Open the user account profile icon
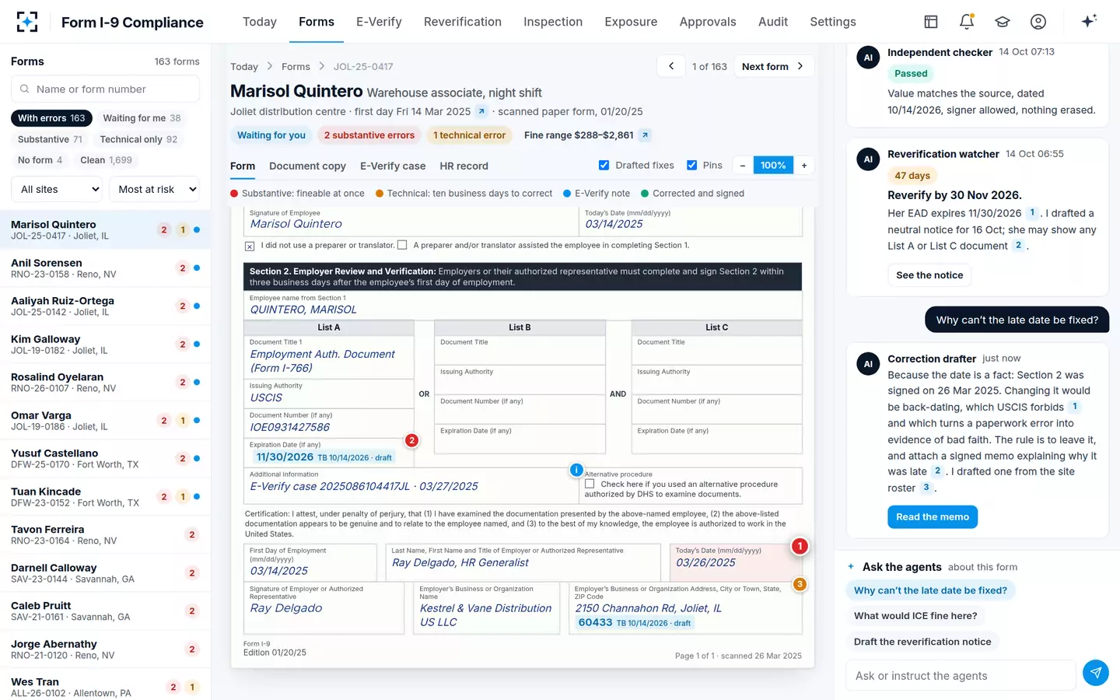This screenshot has width=1120, height=700. 1038,22
